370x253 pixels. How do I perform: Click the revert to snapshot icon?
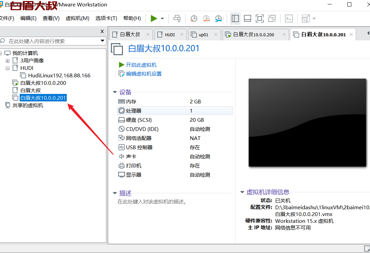point(206,18)
